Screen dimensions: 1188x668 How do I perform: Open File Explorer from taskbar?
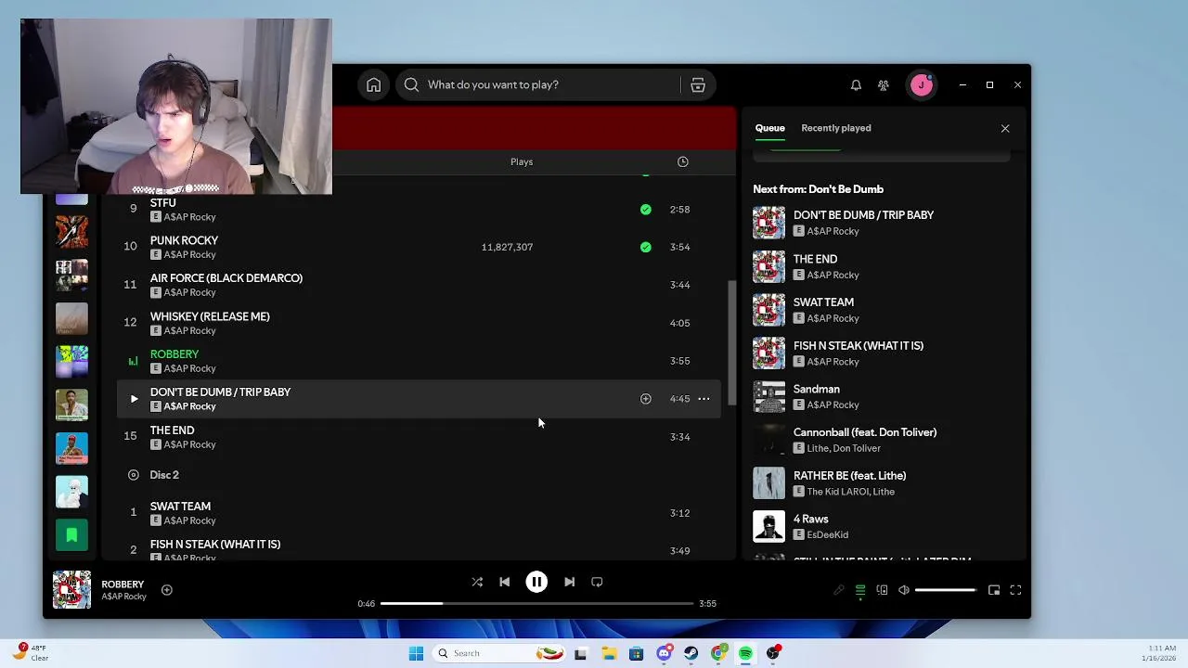609,654
